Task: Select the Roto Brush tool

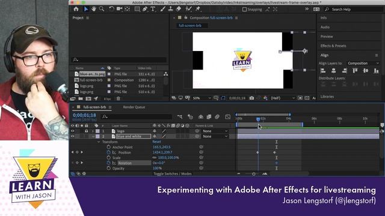Action: [188, 9]
